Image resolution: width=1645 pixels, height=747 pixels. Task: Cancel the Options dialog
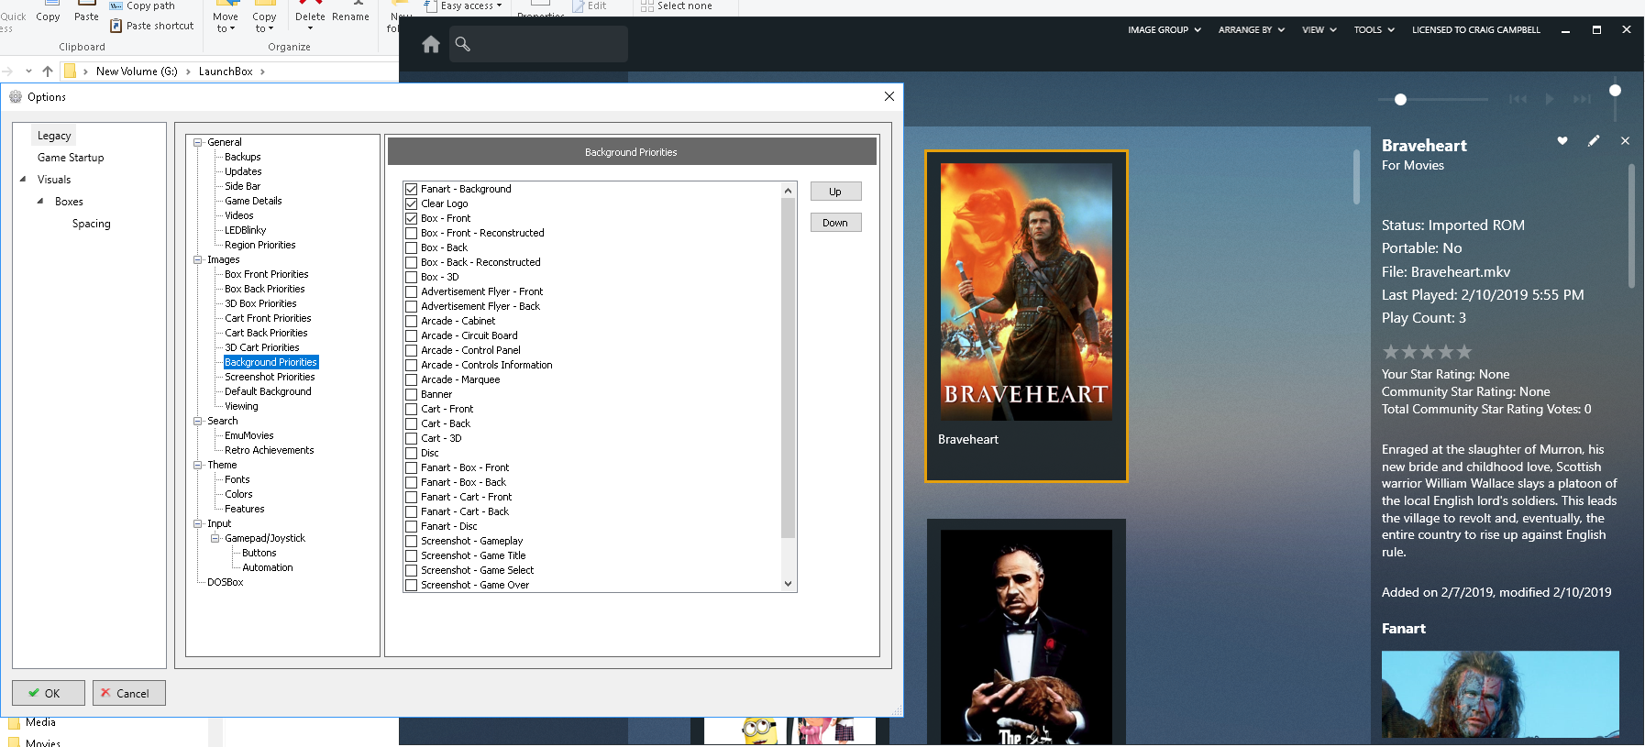point(129,693)
